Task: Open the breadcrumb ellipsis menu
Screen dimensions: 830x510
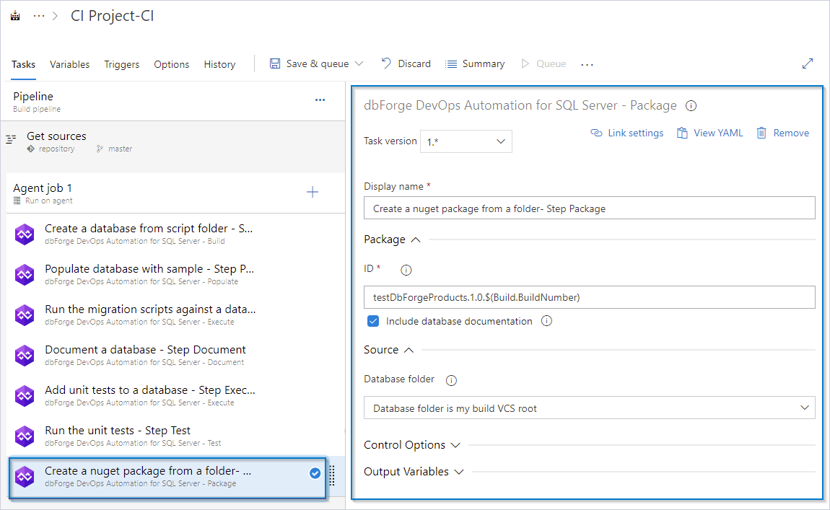Action: tap(39, 16)
